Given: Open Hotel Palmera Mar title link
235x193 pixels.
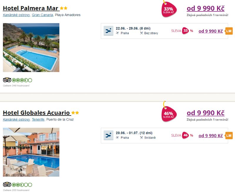Looking at the screenshot, I should pos(31,8).
